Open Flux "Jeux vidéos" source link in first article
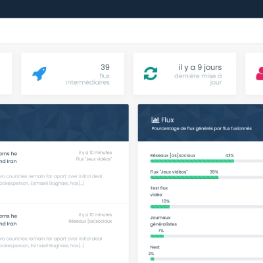 tap(94, 159)
